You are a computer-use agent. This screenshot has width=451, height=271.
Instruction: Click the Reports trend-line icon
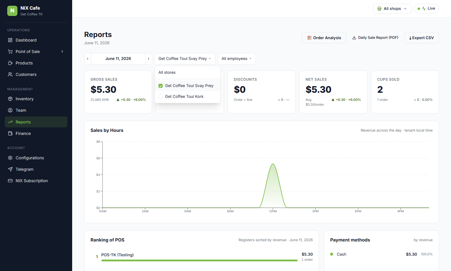tap(10, 122)
